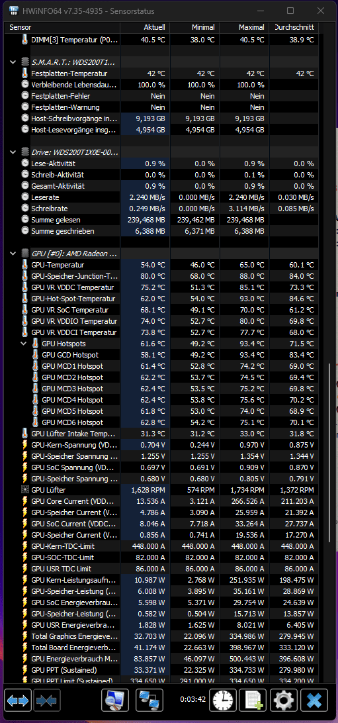Click the Maximal column header
This screenshot has width=338, height=723.
[244, 28]
